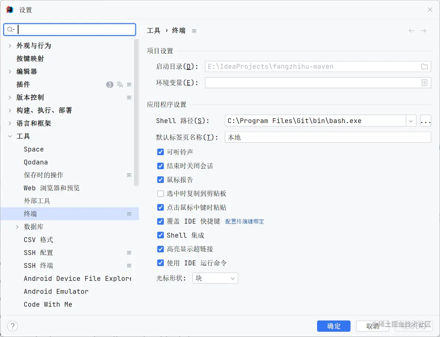
Task: Click 确定 button
Action: click(334, 326)
